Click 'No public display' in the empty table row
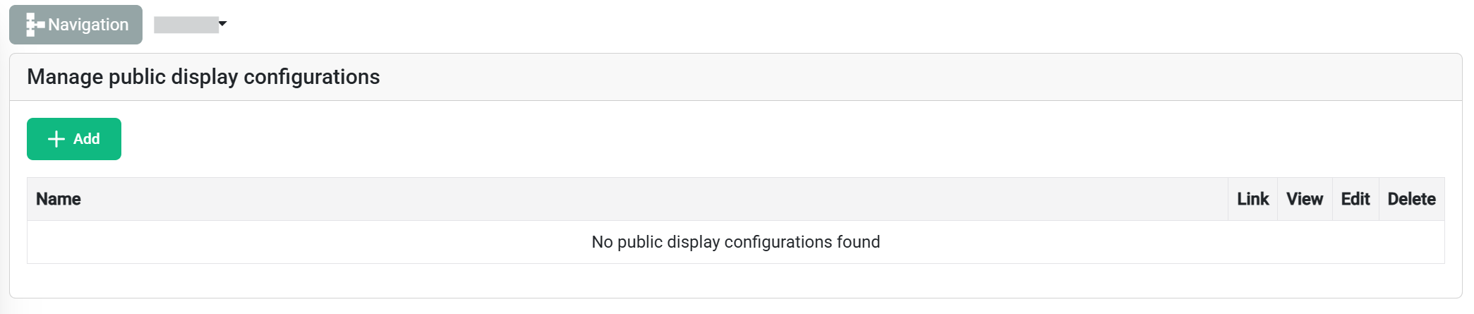This screenshot has height=314, width=1474. (x=655, y=242)
